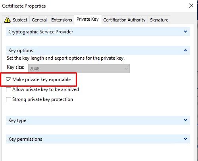Image resolution: width=198 pixels, height=161 pixels.
Task: Open the Certification Authority tab
Action: point(124,20)
